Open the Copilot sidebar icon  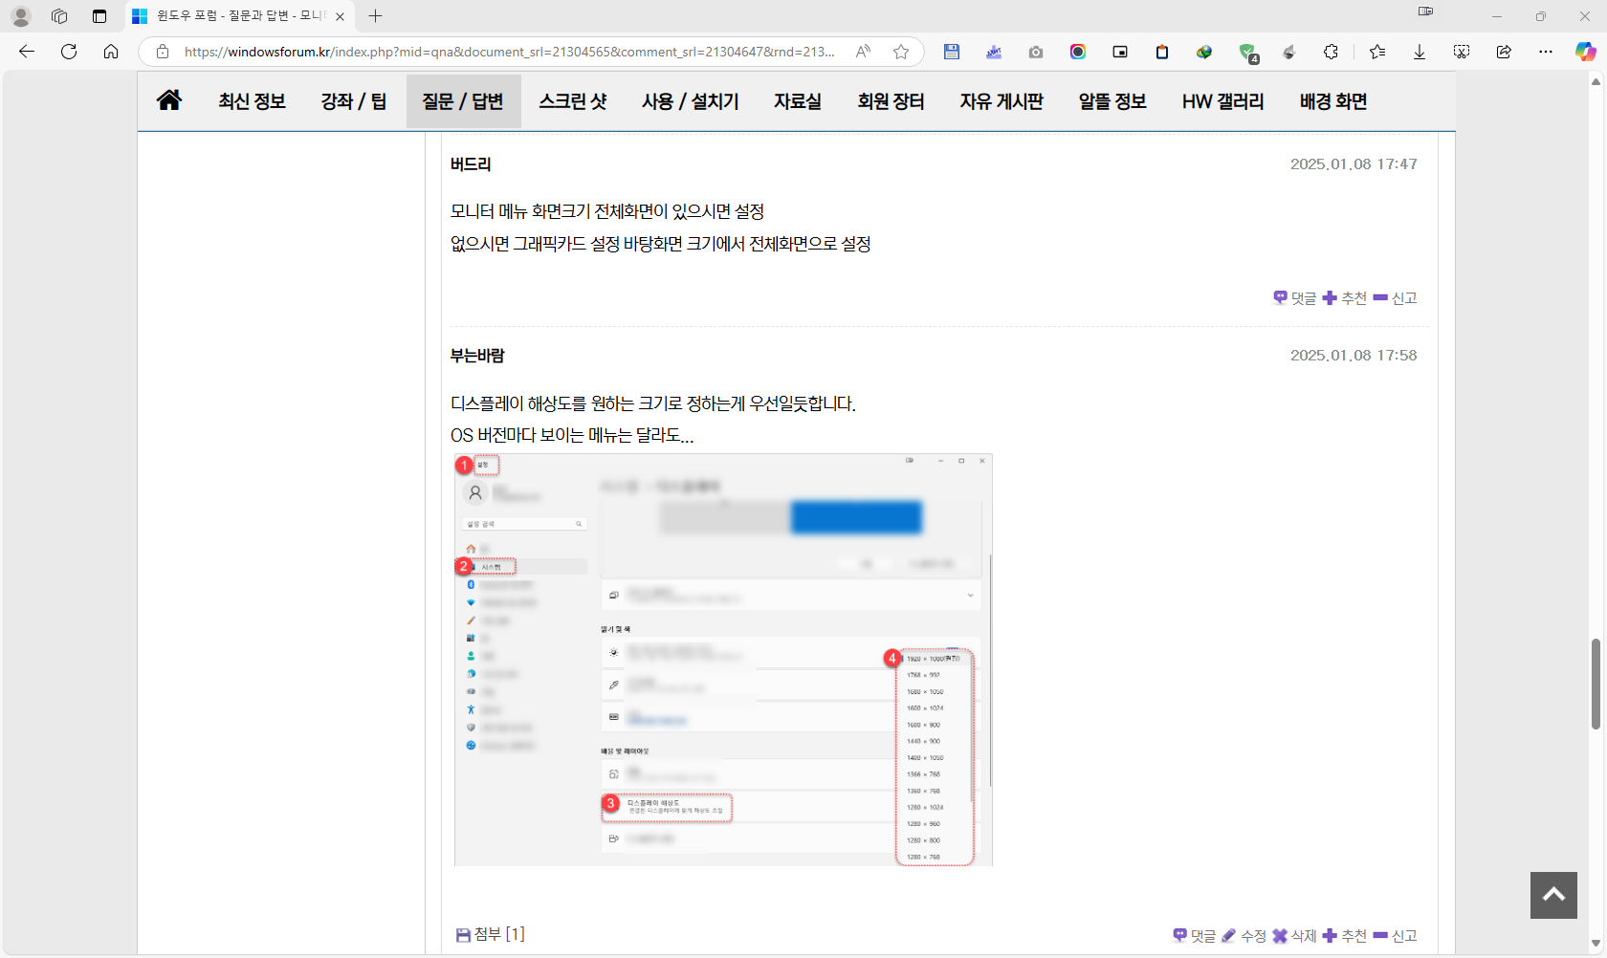coord(1586,52)
